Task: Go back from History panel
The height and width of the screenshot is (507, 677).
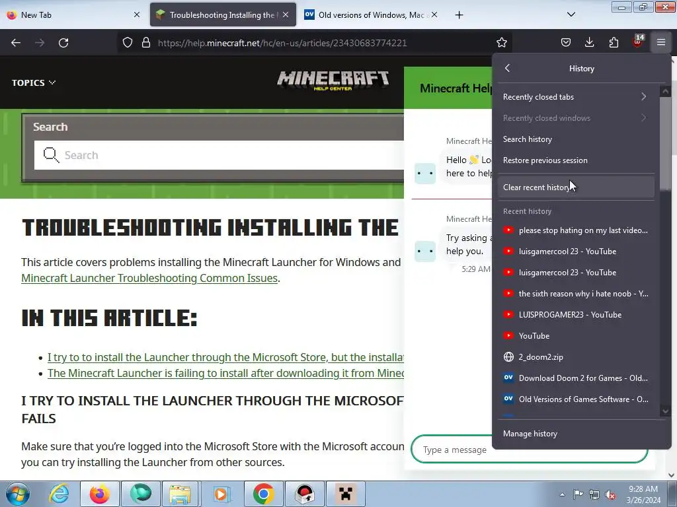Action: point(508,68)
